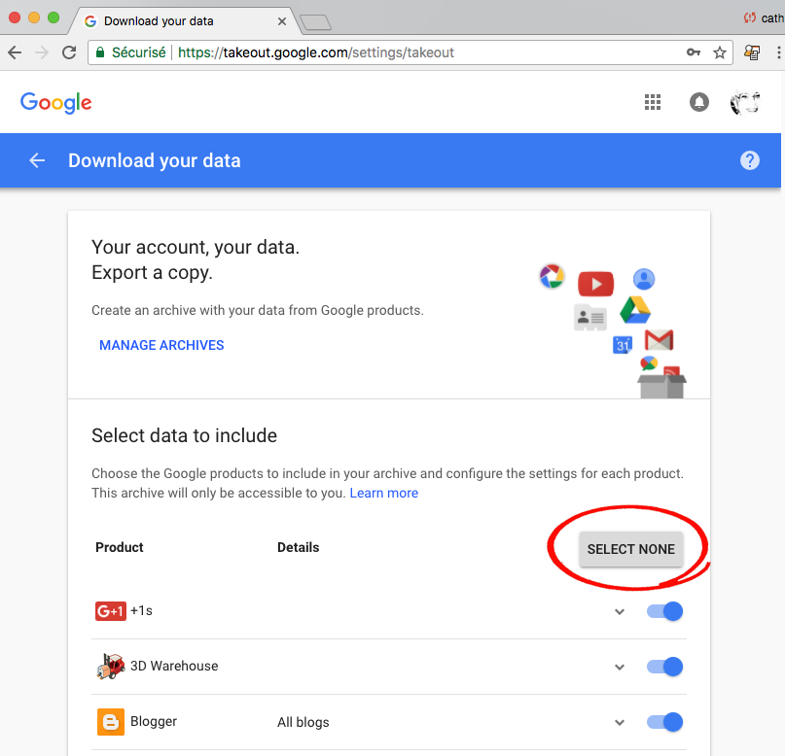Click the browser forward arrow
Image resolution: width=785 pixels, height=756 pixels.
42,52
